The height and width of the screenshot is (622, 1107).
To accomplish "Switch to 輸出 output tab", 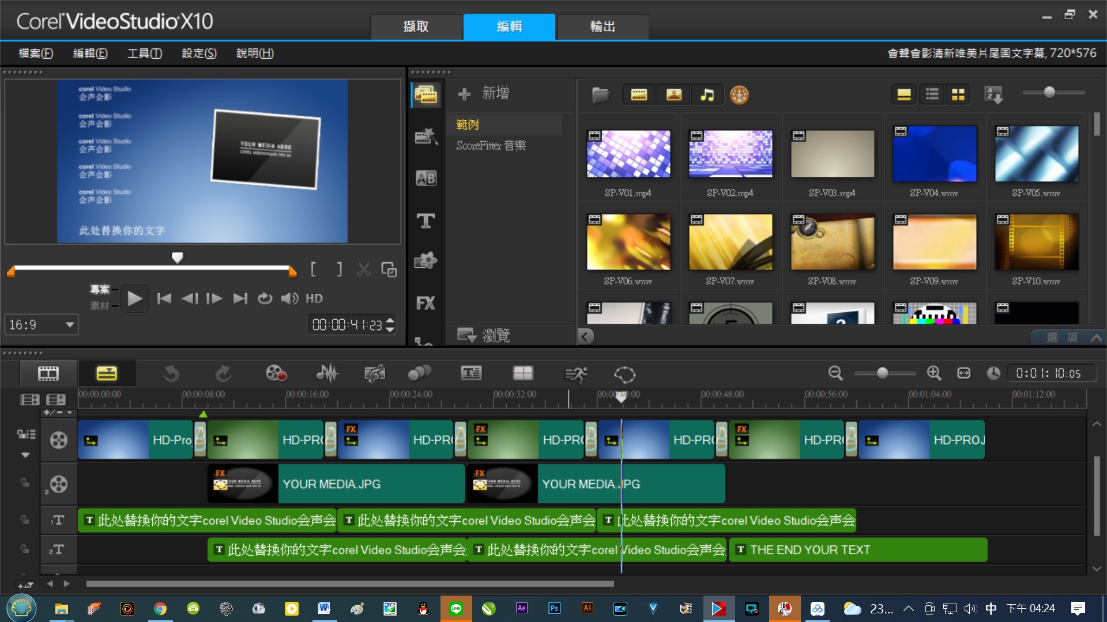I will [x=601, y=26].
